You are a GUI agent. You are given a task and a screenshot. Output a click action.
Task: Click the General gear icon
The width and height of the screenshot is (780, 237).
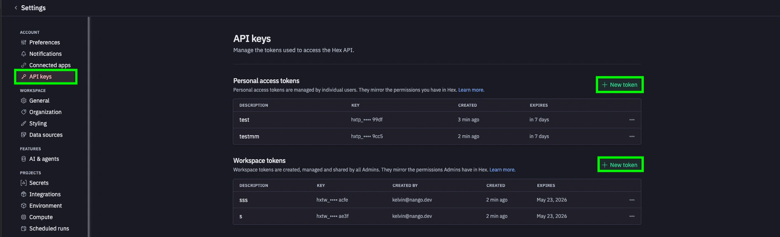[24, 101]
